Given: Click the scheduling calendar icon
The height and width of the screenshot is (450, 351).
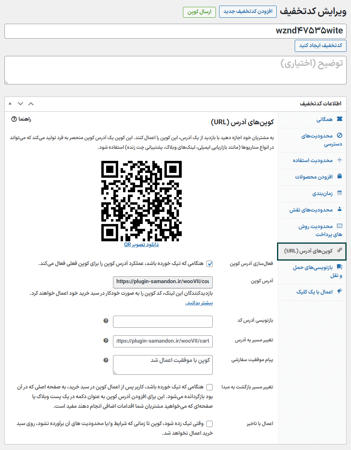Looking at the screenshot, I should coord(340,193).
